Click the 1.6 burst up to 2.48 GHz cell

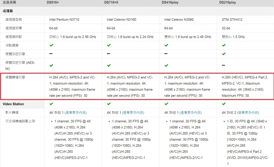tap(188, 37)
